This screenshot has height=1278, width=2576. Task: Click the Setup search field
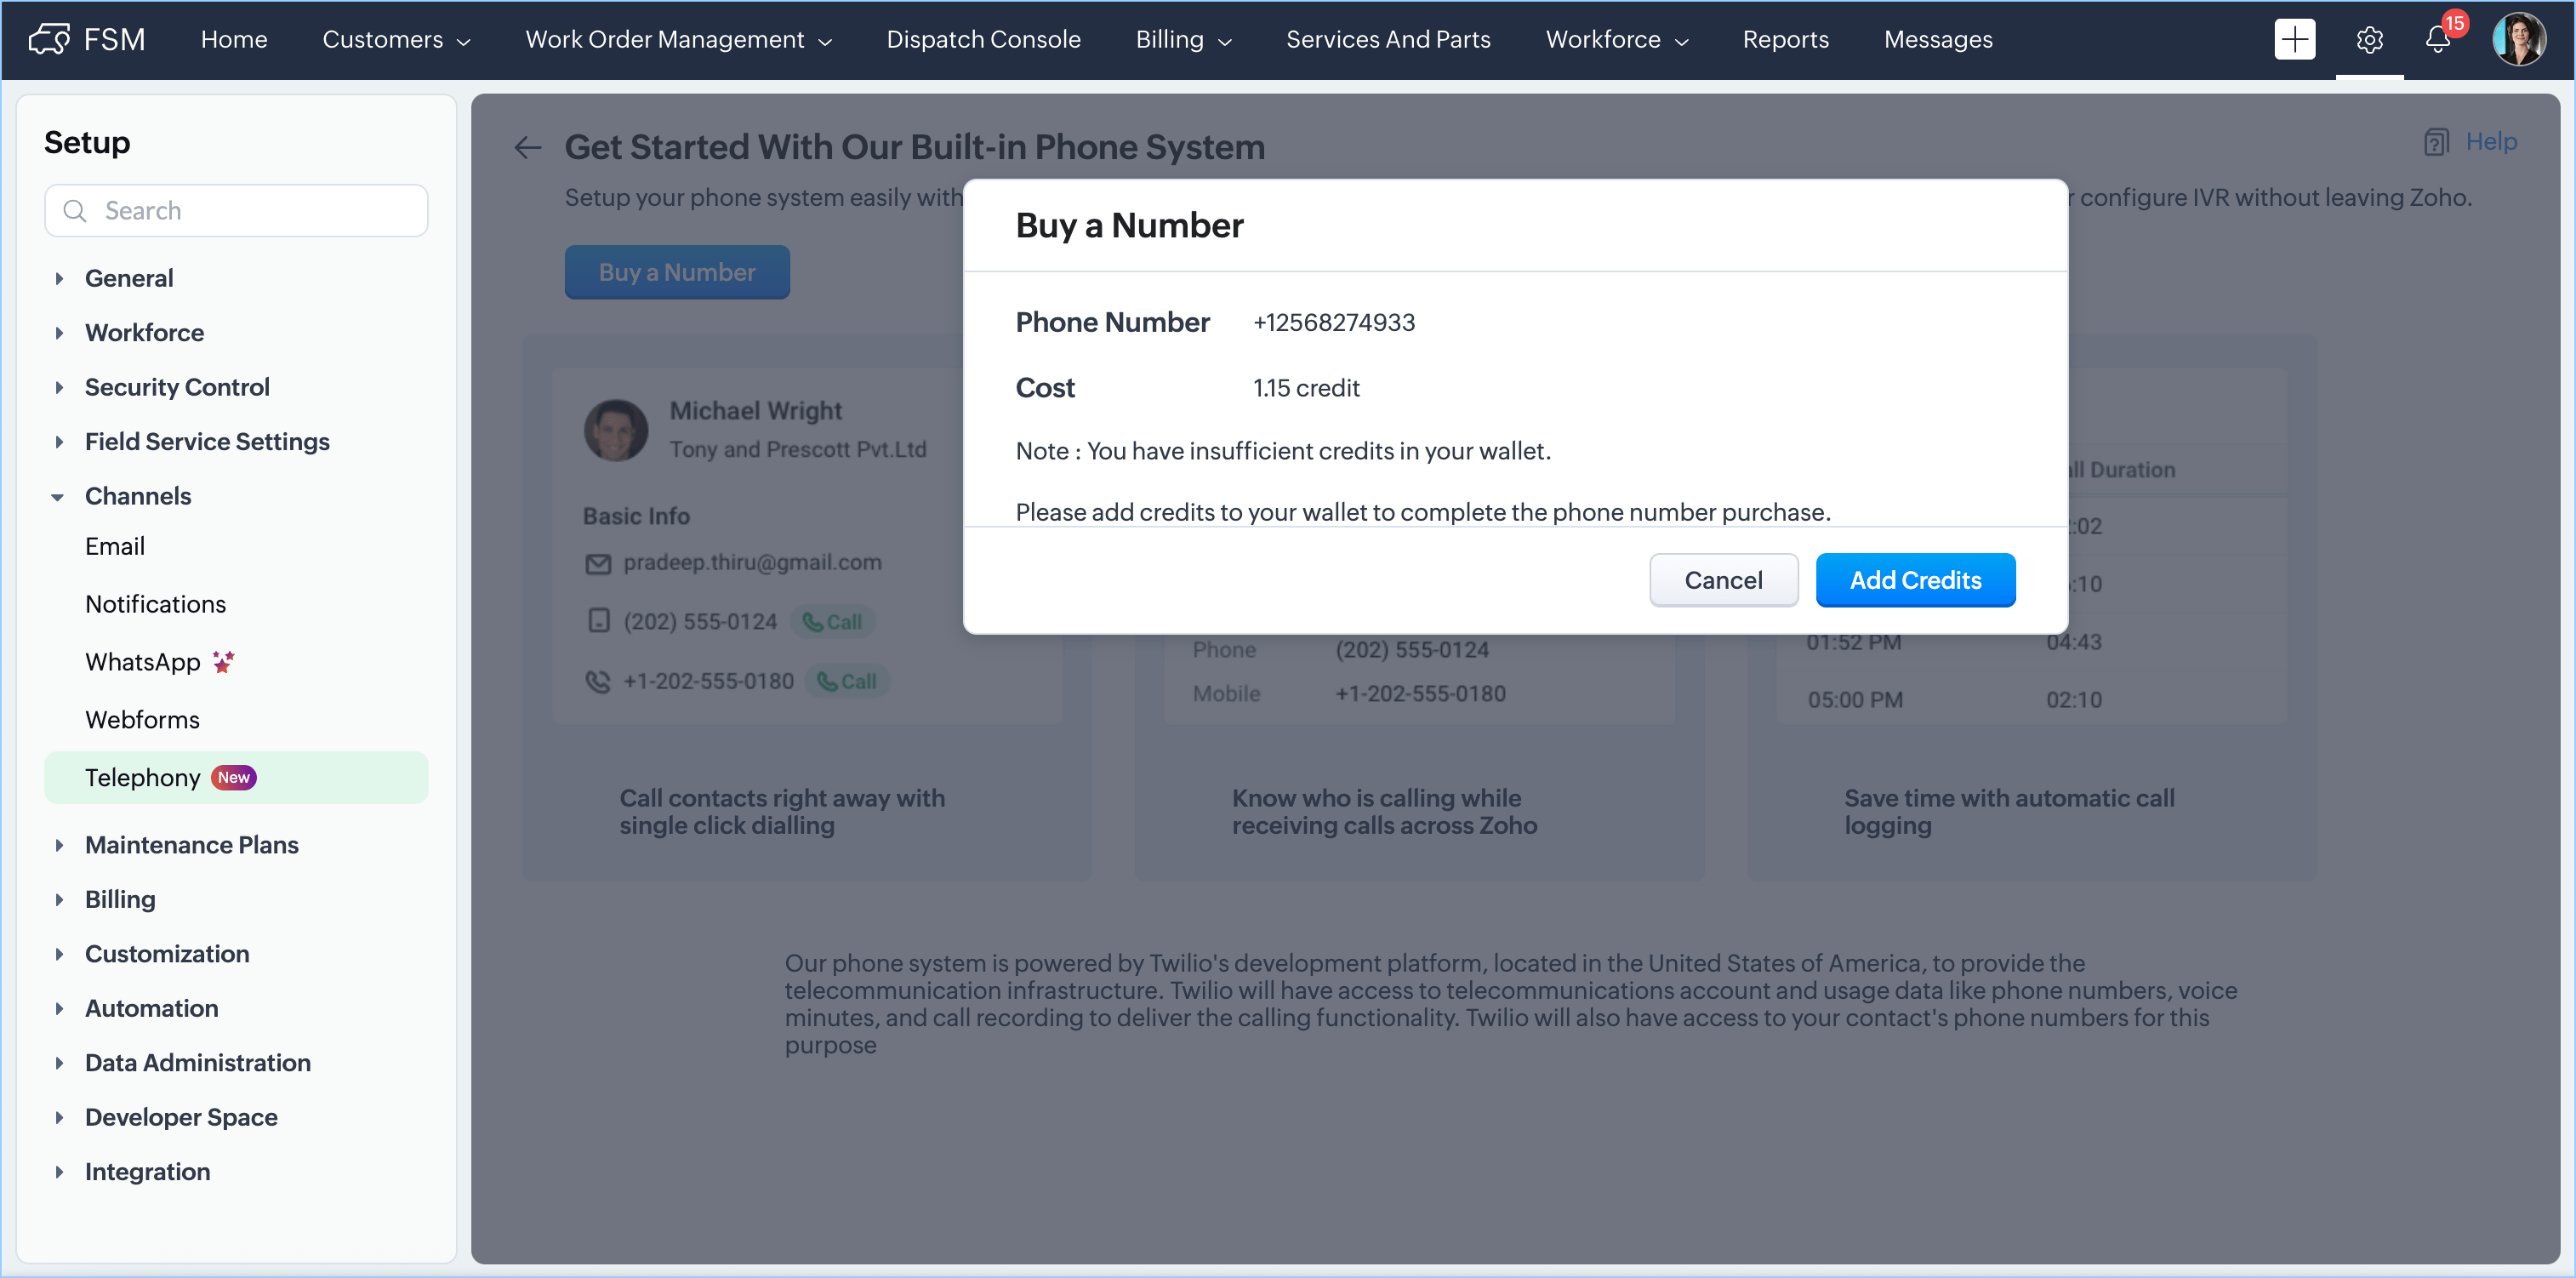(x=237, y=211)
